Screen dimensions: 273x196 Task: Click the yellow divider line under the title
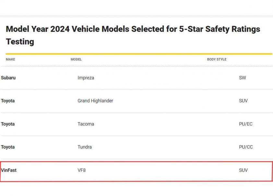click(x=139, y=54)
